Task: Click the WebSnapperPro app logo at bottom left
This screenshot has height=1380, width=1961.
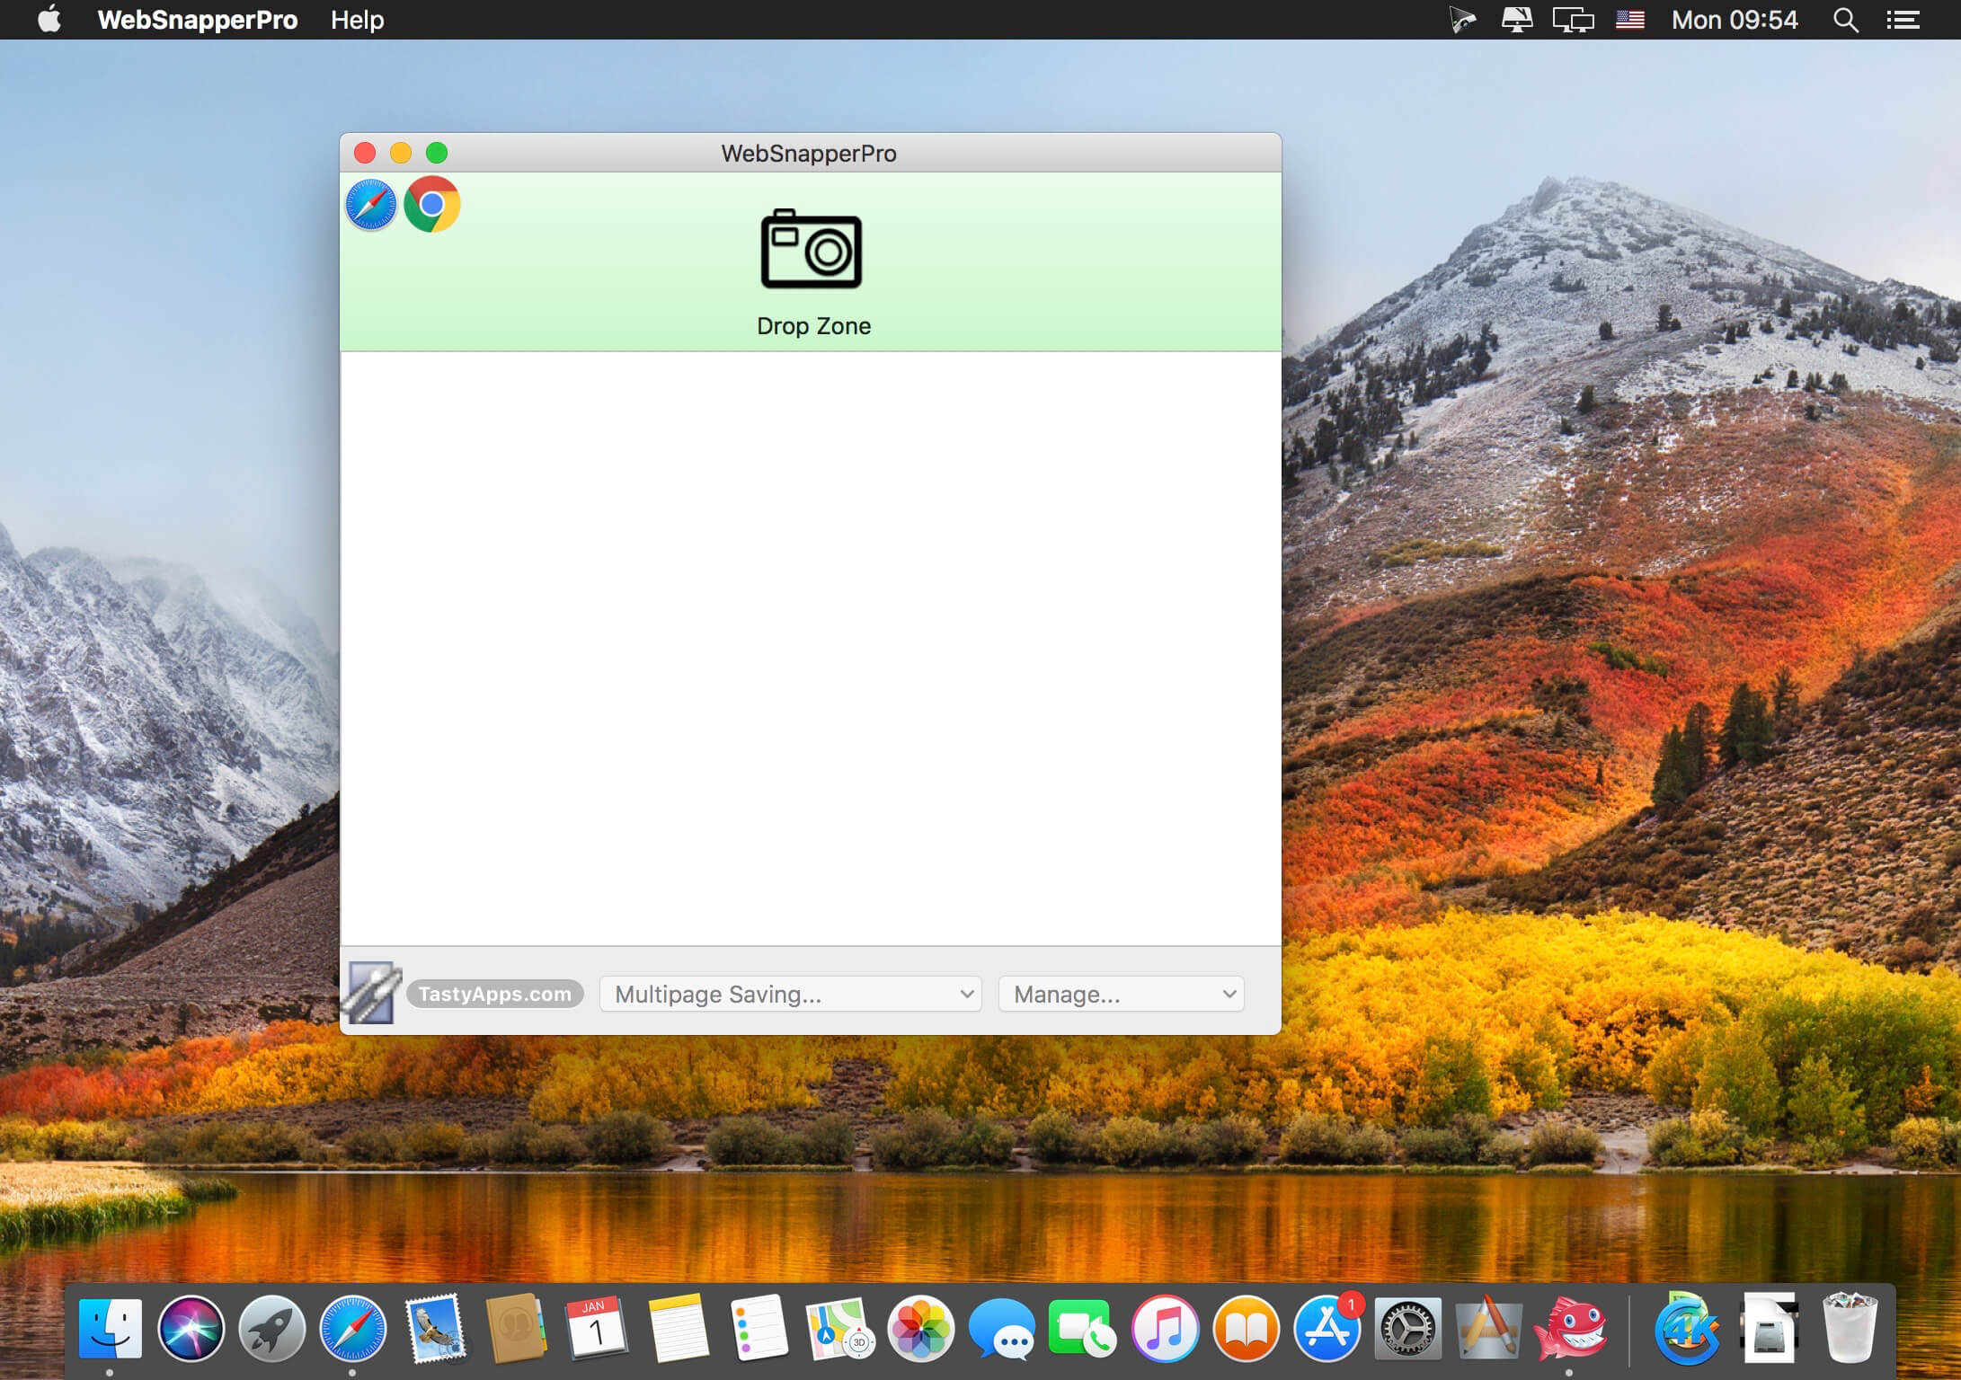Action: 371,993
